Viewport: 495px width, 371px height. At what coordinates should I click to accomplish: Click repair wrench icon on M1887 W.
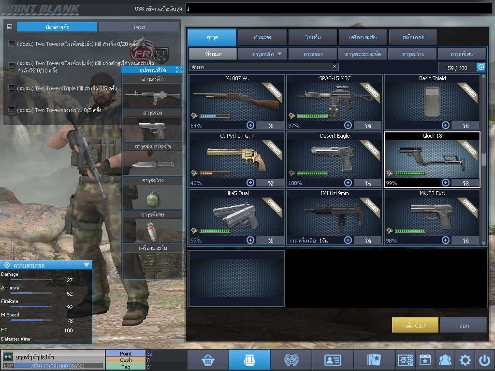point(194,116)
